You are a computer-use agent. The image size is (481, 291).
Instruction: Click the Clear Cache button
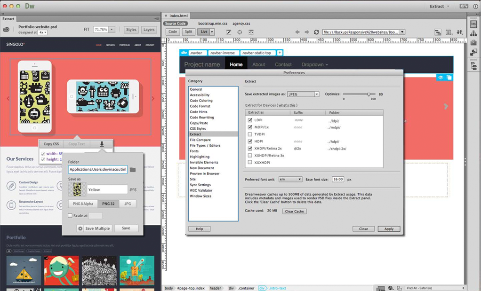click(295, 212)
